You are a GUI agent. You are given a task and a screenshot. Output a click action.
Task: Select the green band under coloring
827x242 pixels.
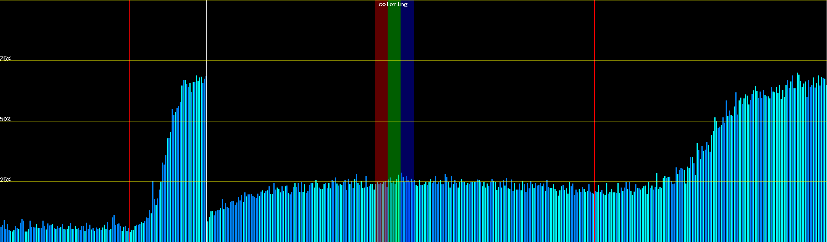394,81
